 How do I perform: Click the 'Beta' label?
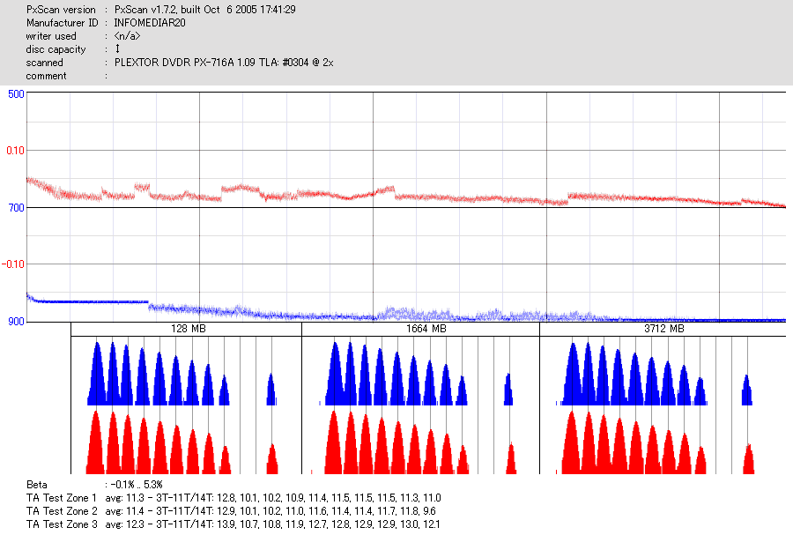click(x=36, y=485)
